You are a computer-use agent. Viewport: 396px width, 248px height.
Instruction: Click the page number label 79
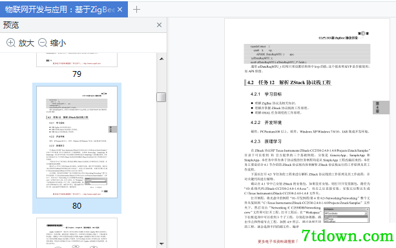[x=77, y=74]
